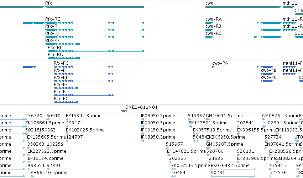This screenshot has width=303, height=178.
Task: Select the GH19011.5prime feature
Action: point(224,116)
